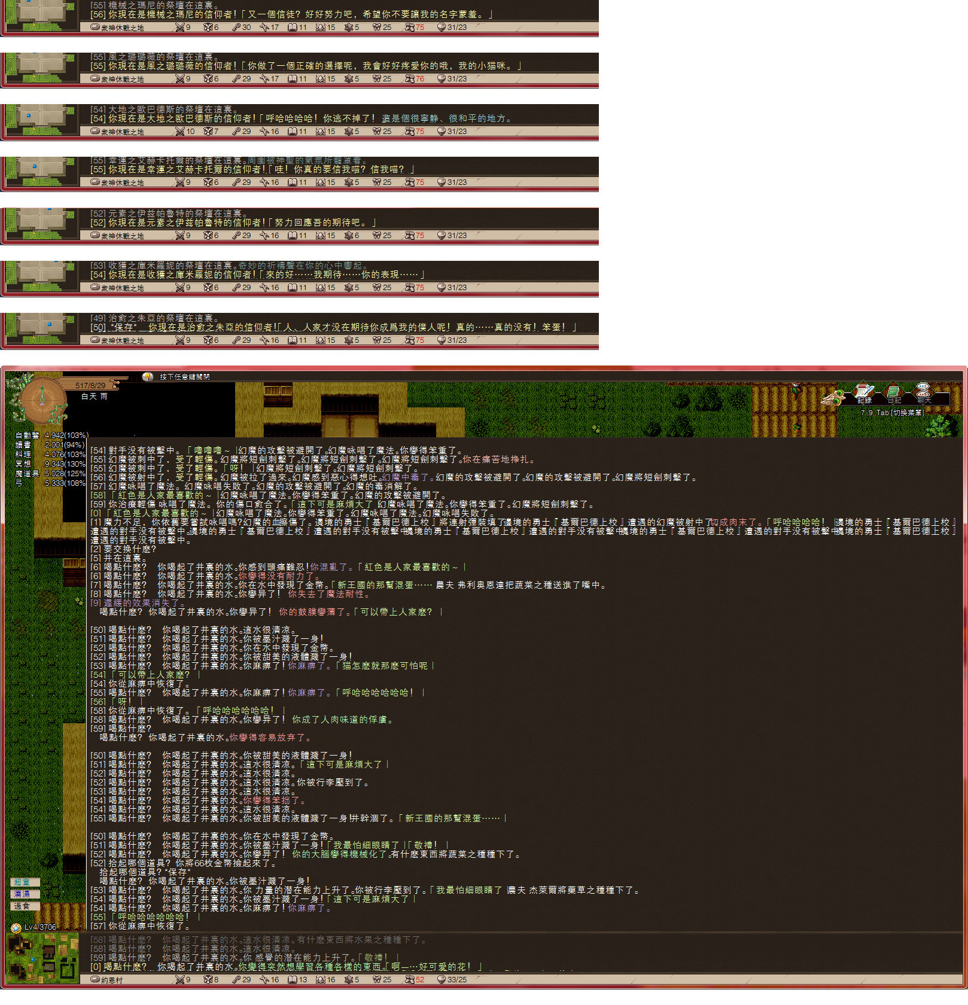This screenshot has height=1005, width=968.
Task: Click the speed value 76 in 風之璐璐薇 strip
Action: click(420, 79)
